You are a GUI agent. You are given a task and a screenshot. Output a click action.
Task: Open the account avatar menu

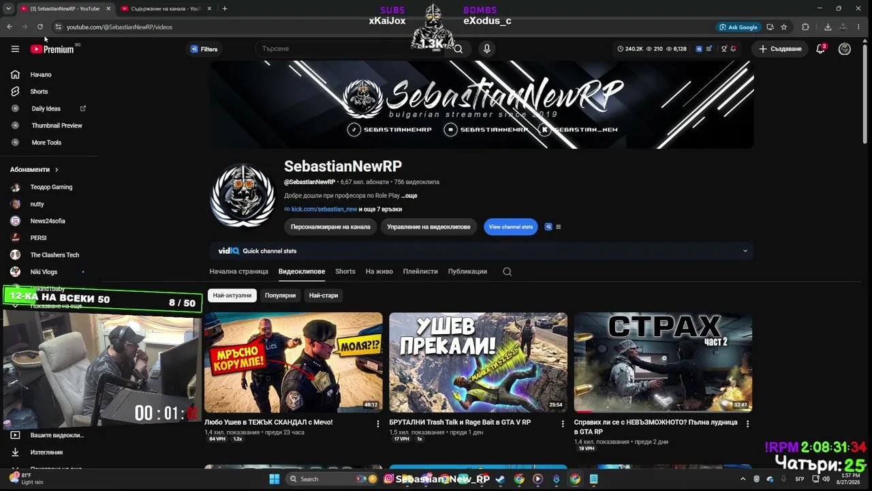point(845,49)
